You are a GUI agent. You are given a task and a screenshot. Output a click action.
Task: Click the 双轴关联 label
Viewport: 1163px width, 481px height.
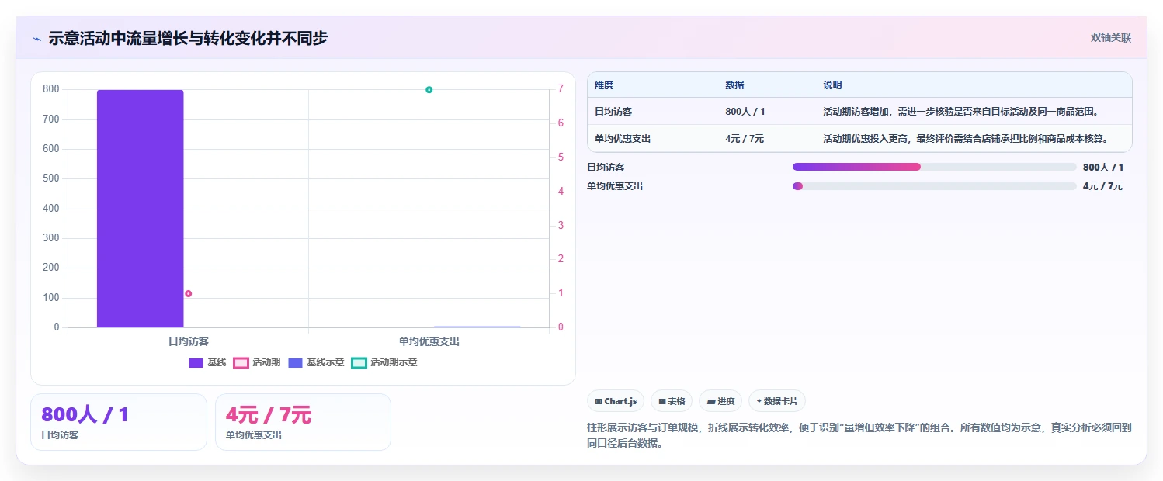[1111, 37]
